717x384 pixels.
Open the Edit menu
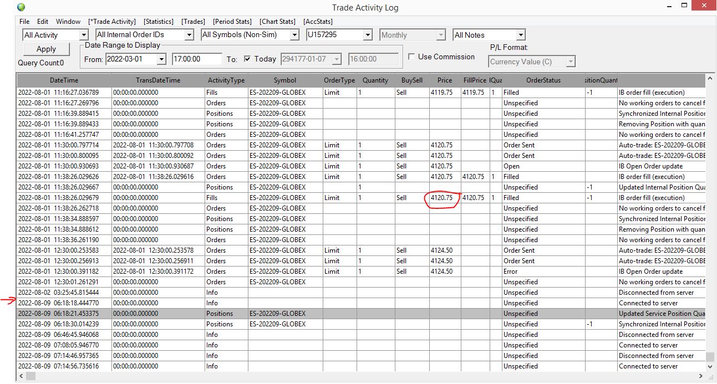point(43,22)
